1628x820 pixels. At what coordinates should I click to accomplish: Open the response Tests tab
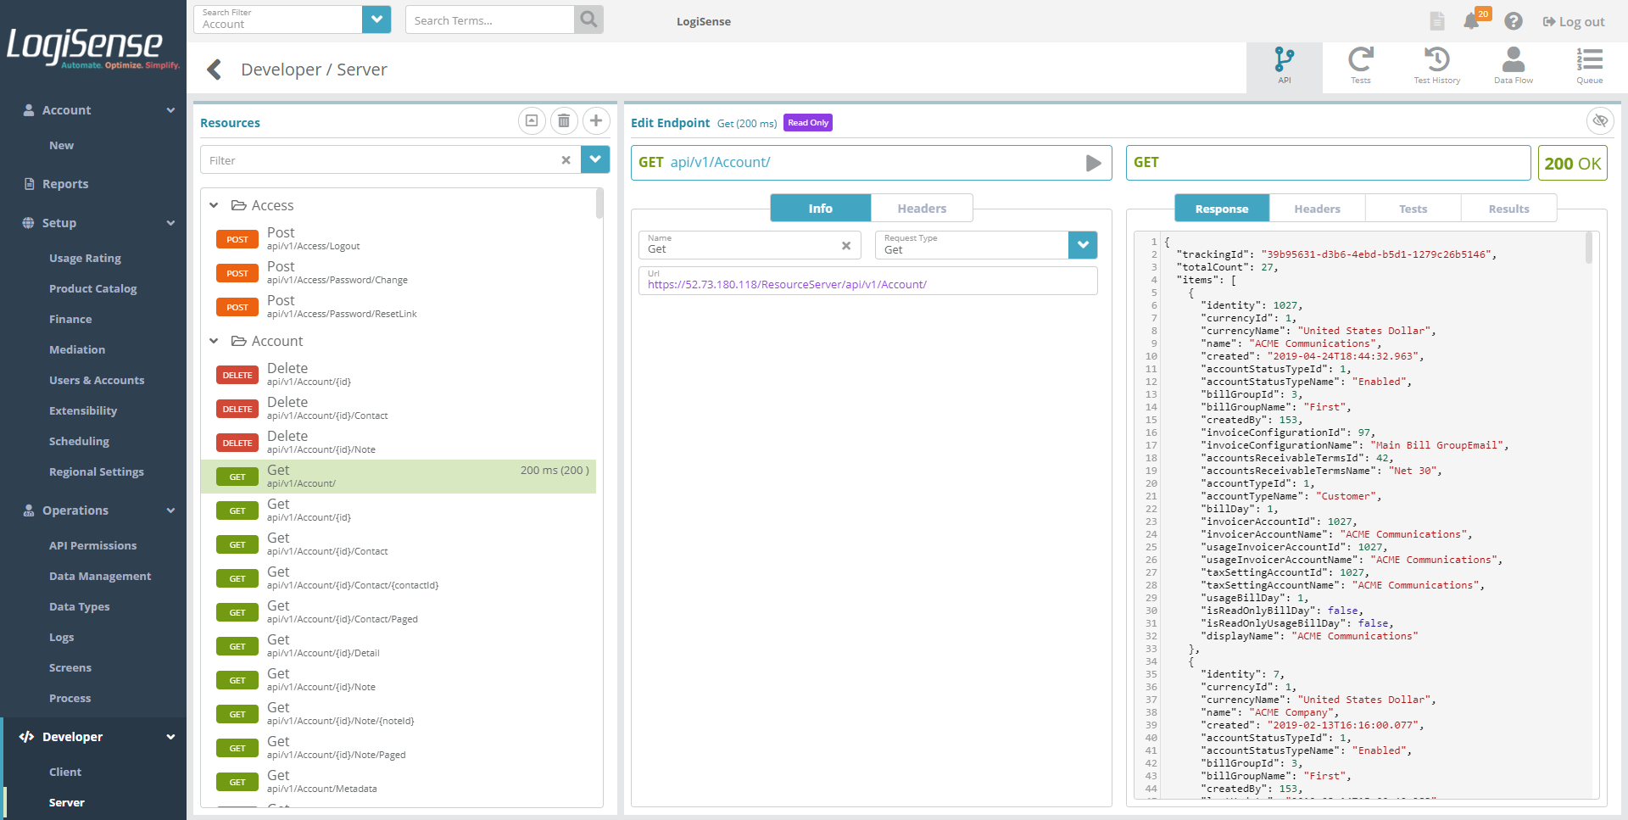1413,209
